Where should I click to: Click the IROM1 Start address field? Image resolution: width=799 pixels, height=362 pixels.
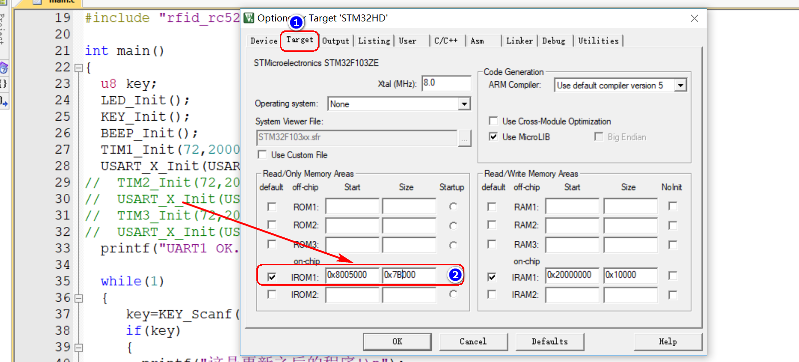pyautogui.click(x=352, y=275)
